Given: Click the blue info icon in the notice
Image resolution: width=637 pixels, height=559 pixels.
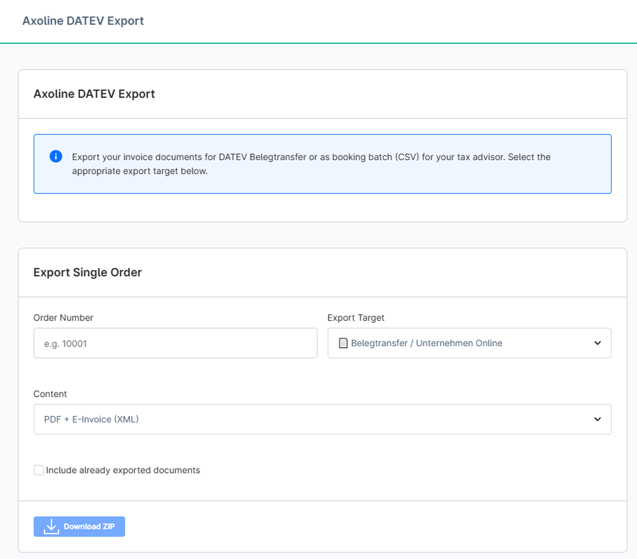Looking at the screenshot, I should pos(56,156).
